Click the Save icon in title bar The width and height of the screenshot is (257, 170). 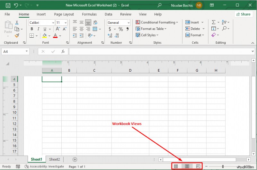(8, 5)
